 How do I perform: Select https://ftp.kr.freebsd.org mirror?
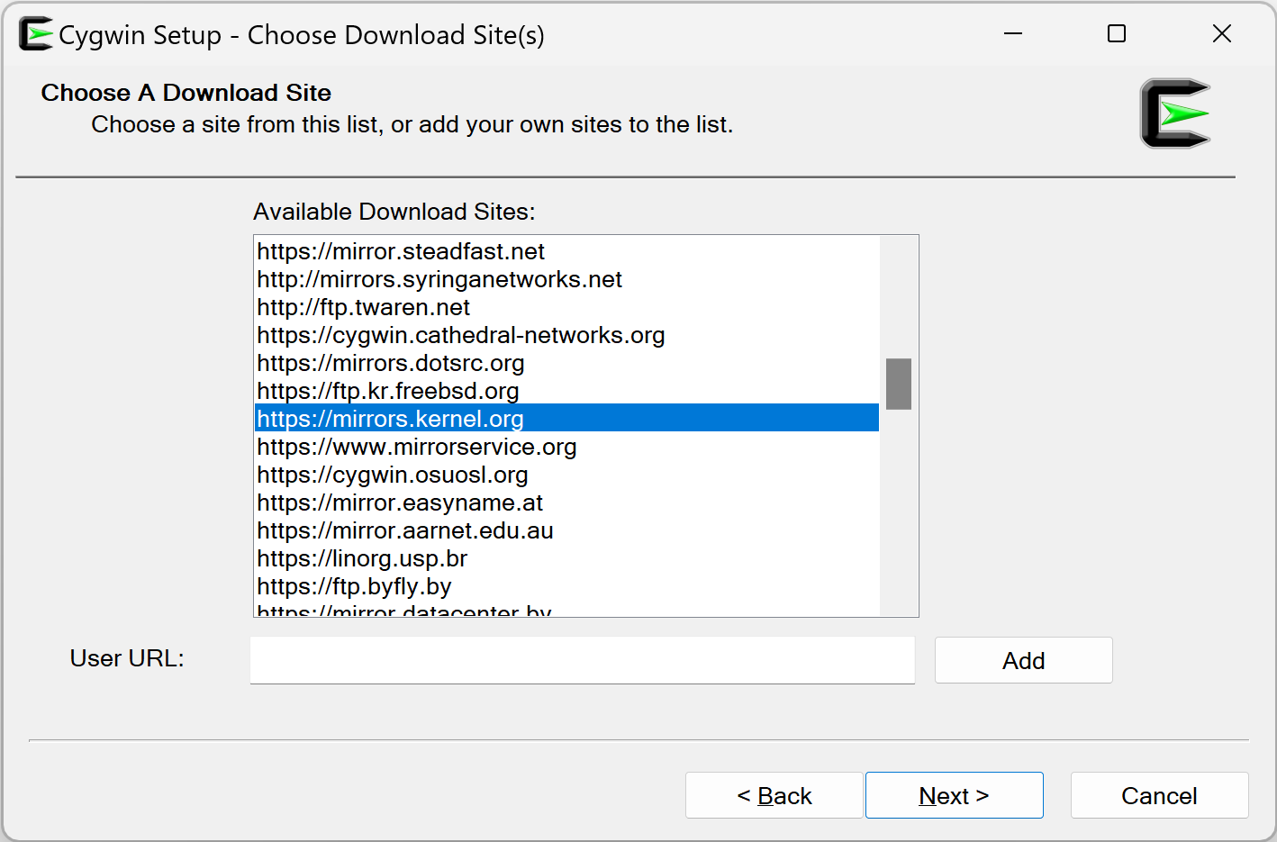[x=566, y=391]
